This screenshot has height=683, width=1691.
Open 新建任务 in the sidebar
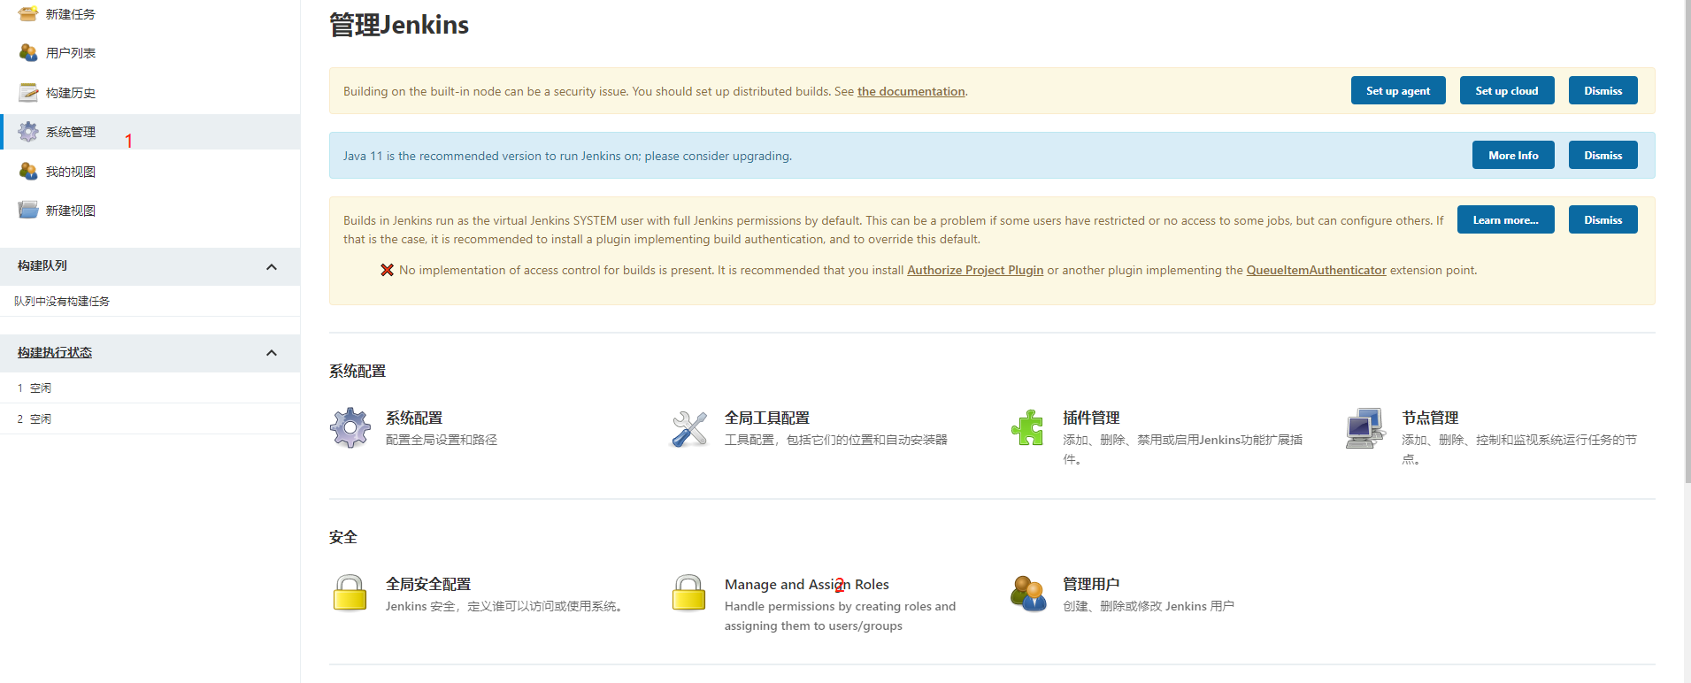pos(71,14)
